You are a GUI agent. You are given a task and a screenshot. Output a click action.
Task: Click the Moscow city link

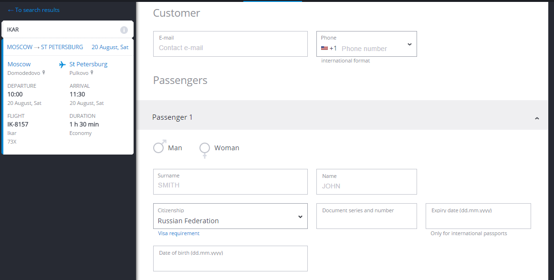(19, 64)
